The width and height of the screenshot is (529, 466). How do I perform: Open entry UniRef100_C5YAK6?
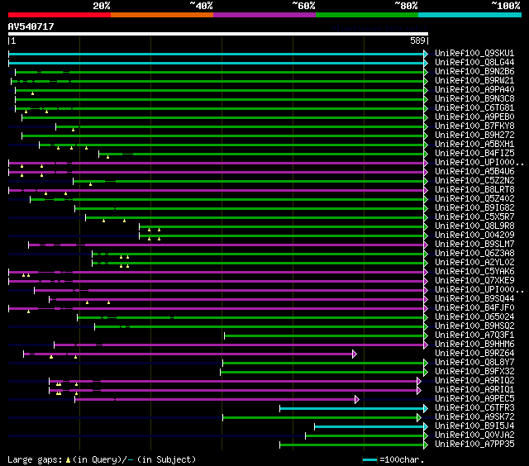pyautogui.click(x=474, y=272)
